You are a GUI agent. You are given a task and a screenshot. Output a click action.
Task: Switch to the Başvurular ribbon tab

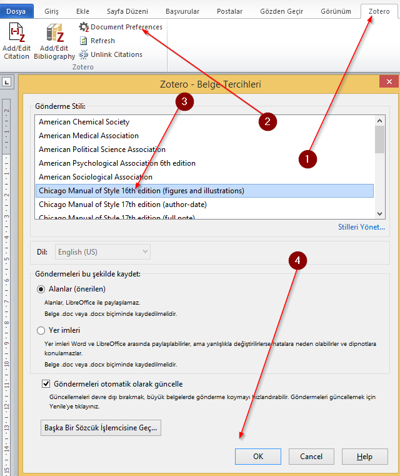point(182,11)
